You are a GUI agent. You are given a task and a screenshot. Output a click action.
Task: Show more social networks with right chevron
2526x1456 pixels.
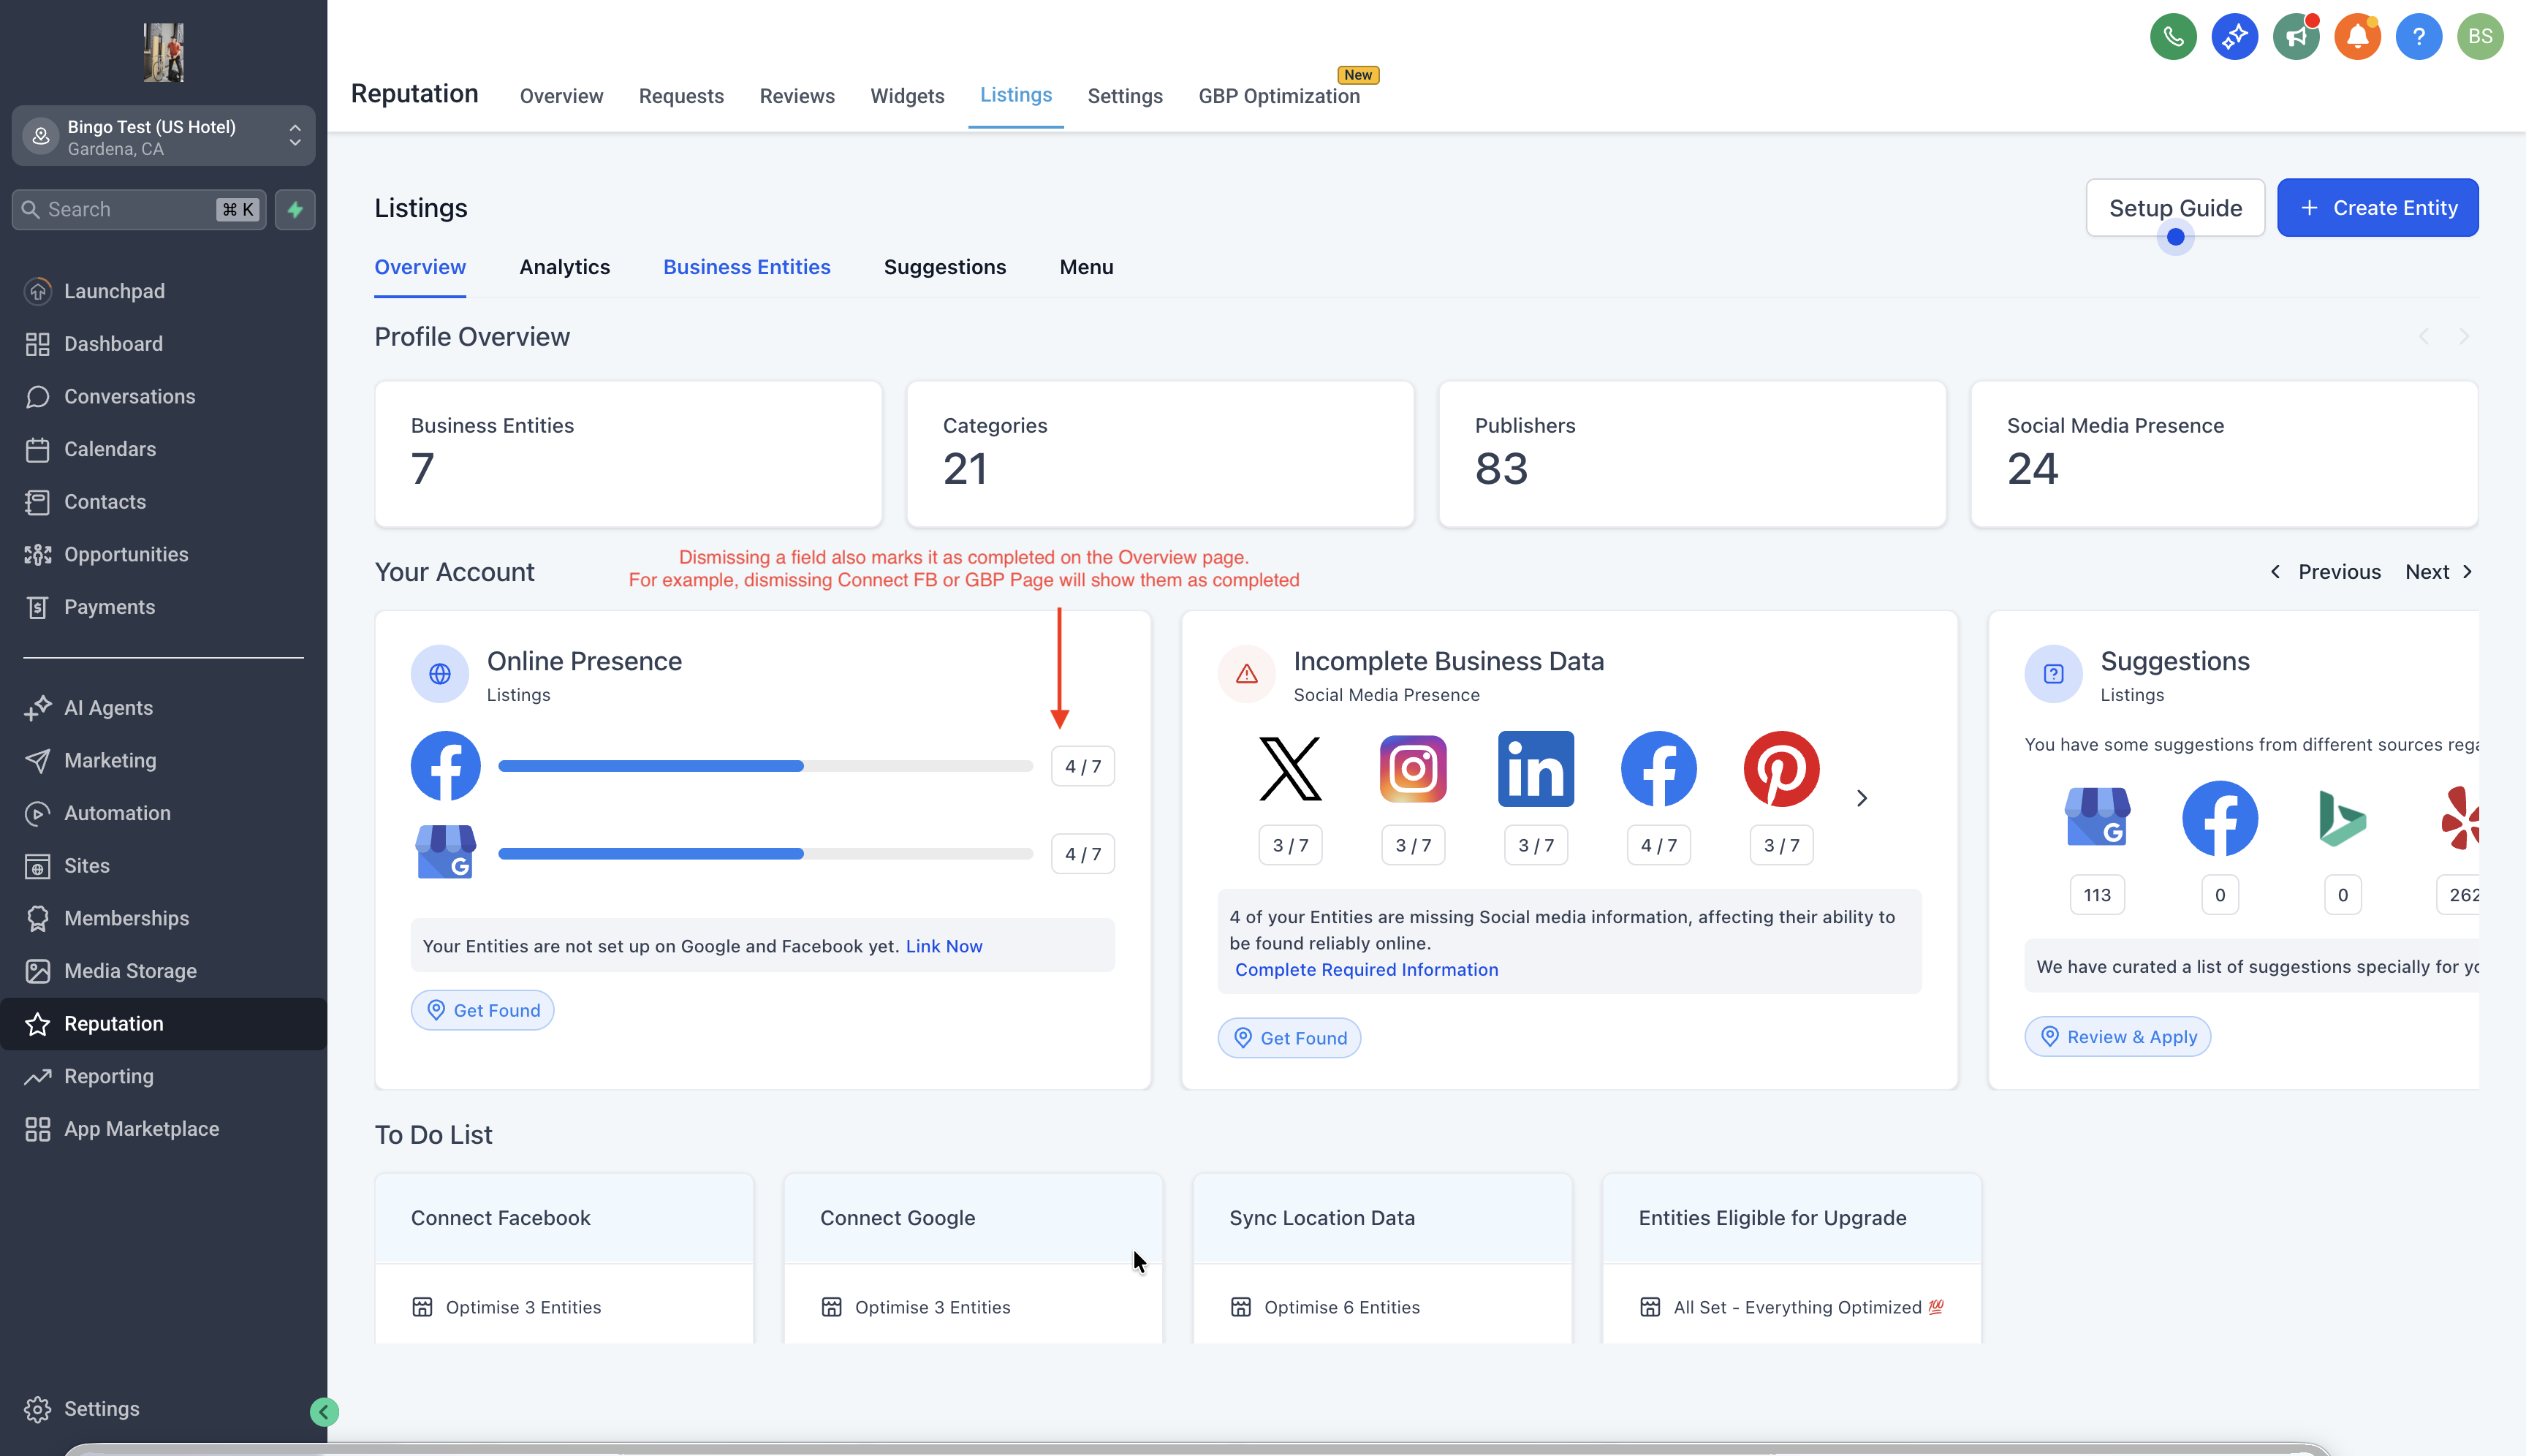tap(1861, 798)
